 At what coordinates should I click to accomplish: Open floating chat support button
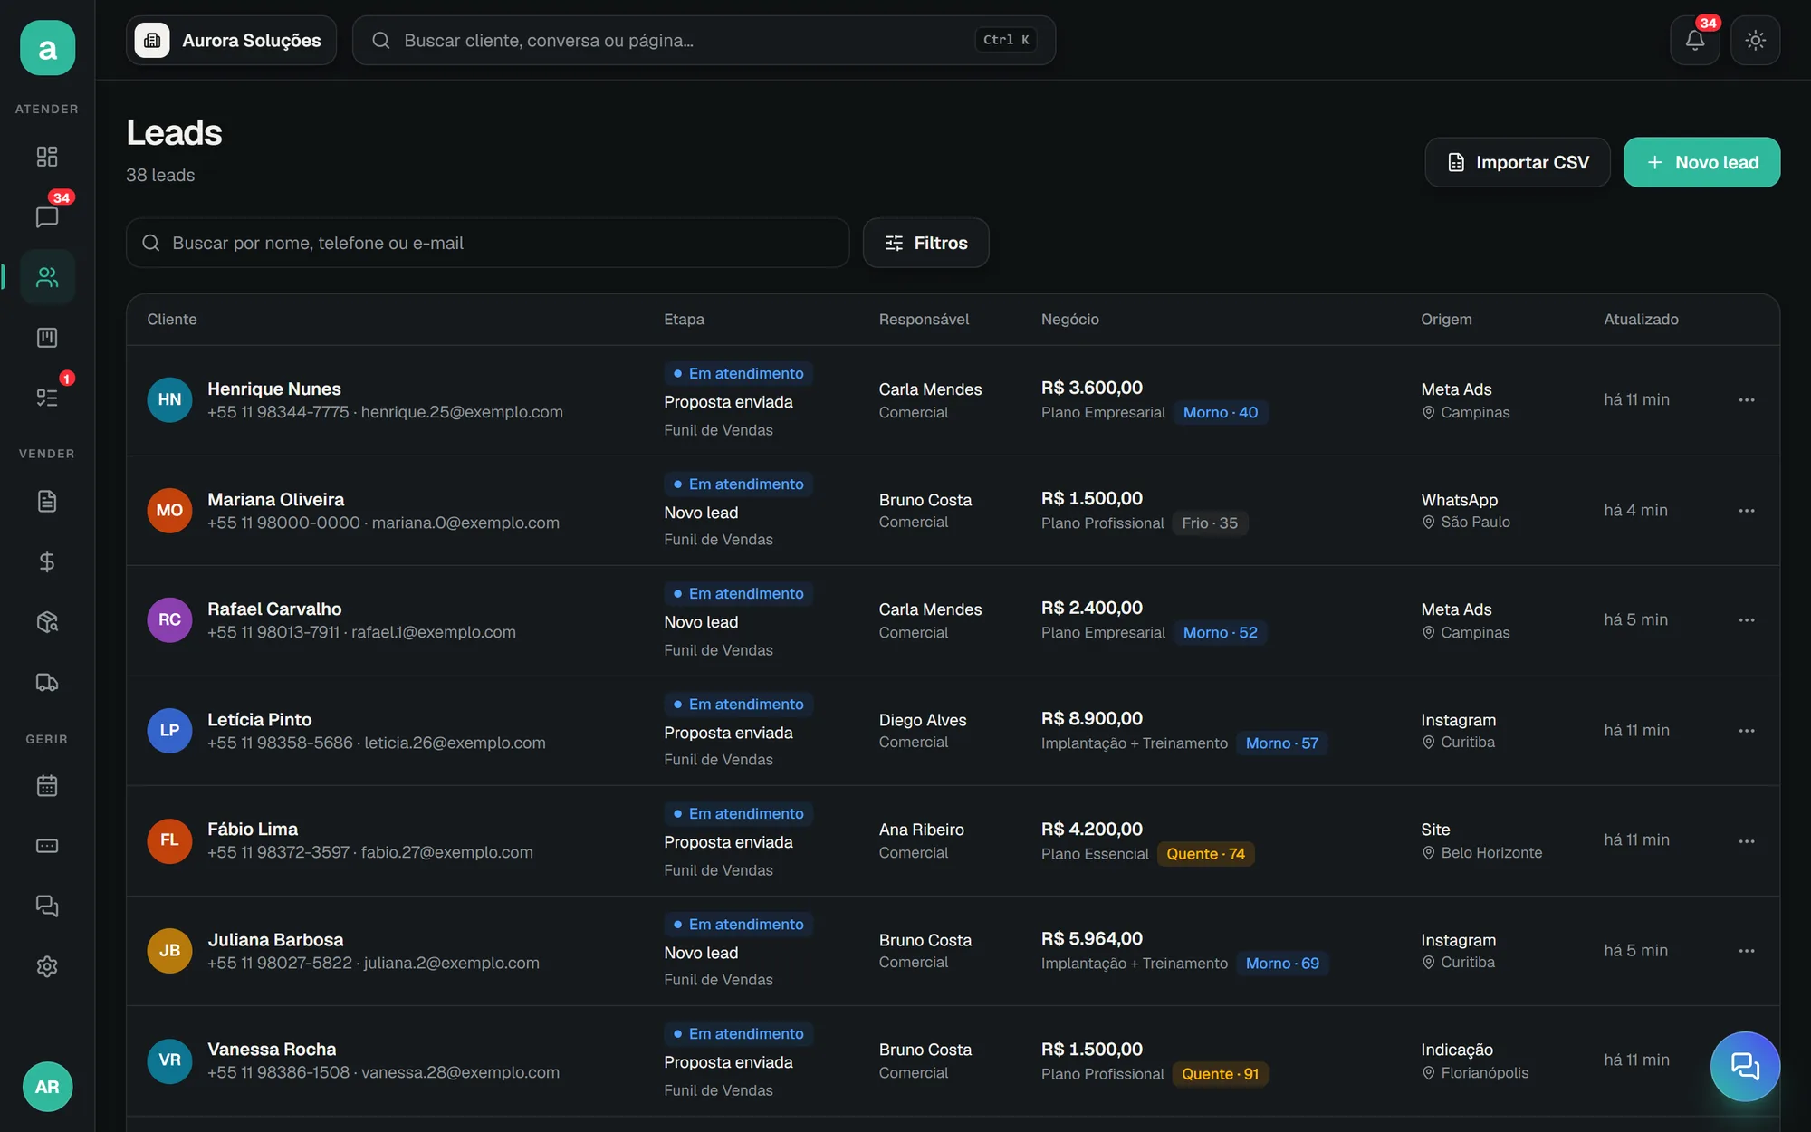(1745, 1066)
